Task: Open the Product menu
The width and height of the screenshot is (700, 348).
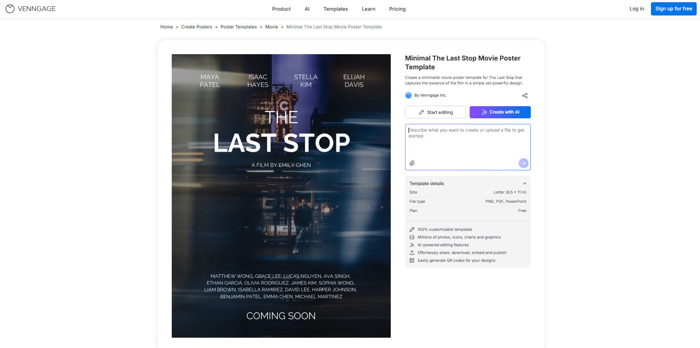Action: click(x=281, y=9)
